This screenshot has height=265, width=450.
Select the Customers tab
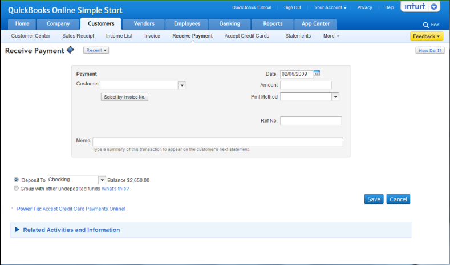101,24
